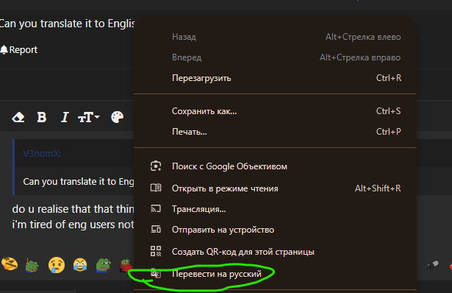Click the quoted text Can you translate it to Eng
Screen dimensions: 452x293
point(79,182)
